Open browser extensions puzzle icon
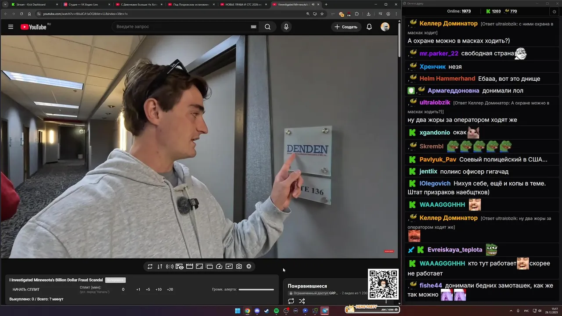Image resolution: width=562 pixels, height=316 pixels. 357,14
